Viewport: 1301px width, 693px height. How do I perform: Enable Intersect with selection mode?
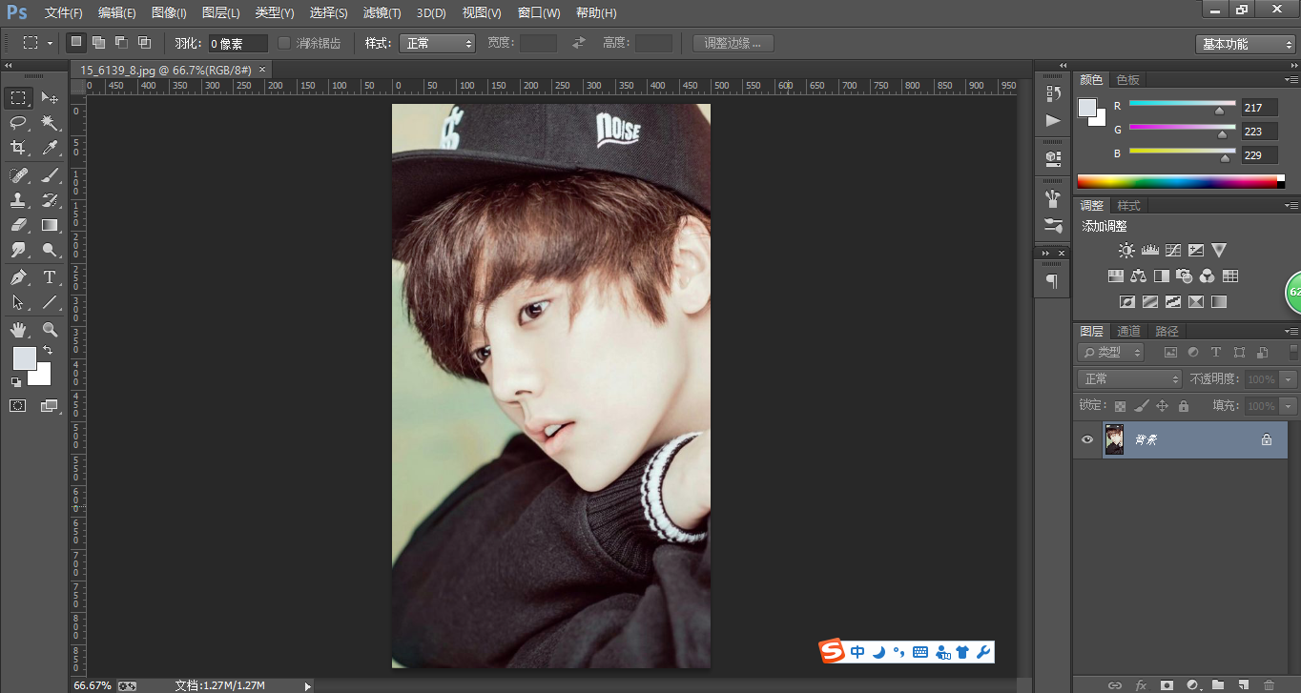point(144,43)
